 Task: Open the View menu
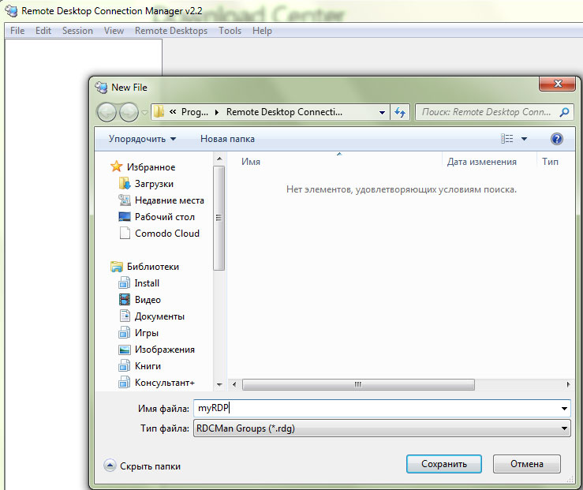point(114,31)
